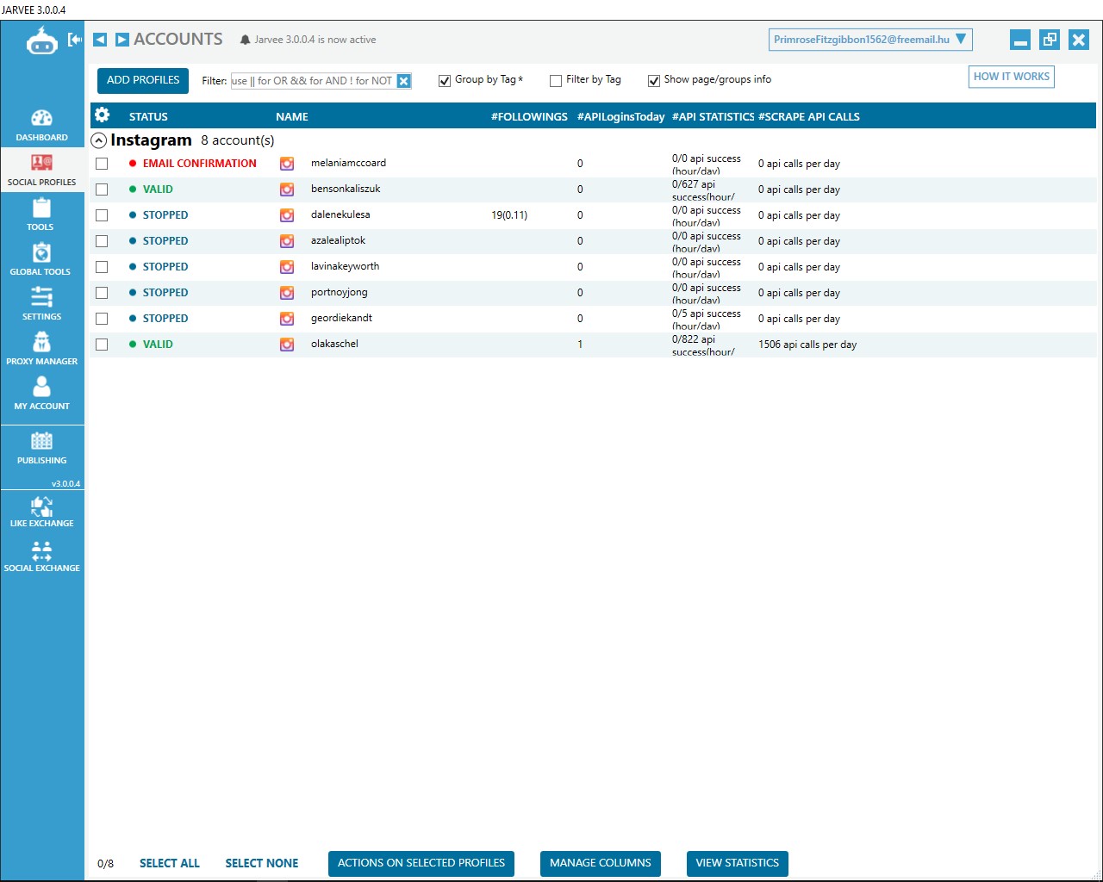Select the geordiekandt account checkbox
Screen dimensions: 1103x882
tap(102, 319)
